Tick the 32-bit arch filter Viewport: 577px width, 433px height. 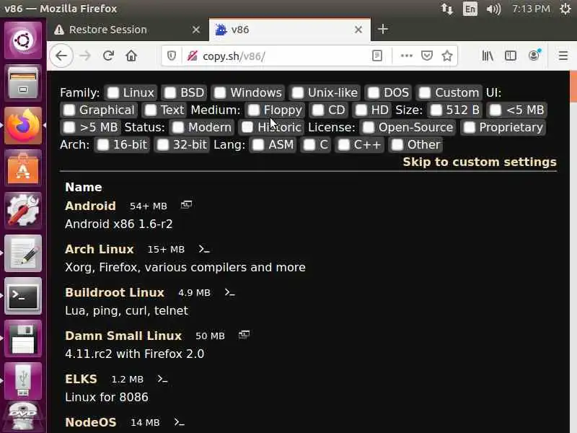point(163,145)
